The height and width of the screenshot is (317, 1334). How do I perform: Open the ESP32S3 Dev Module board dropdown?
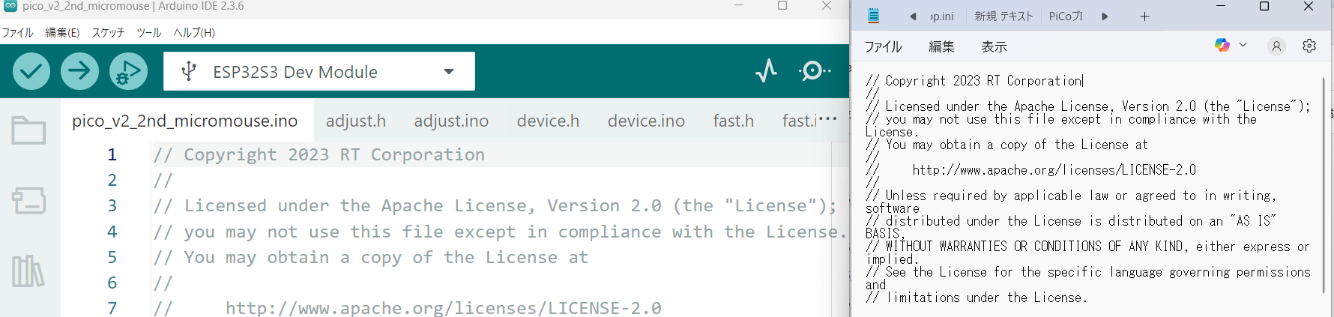[319, 71]
